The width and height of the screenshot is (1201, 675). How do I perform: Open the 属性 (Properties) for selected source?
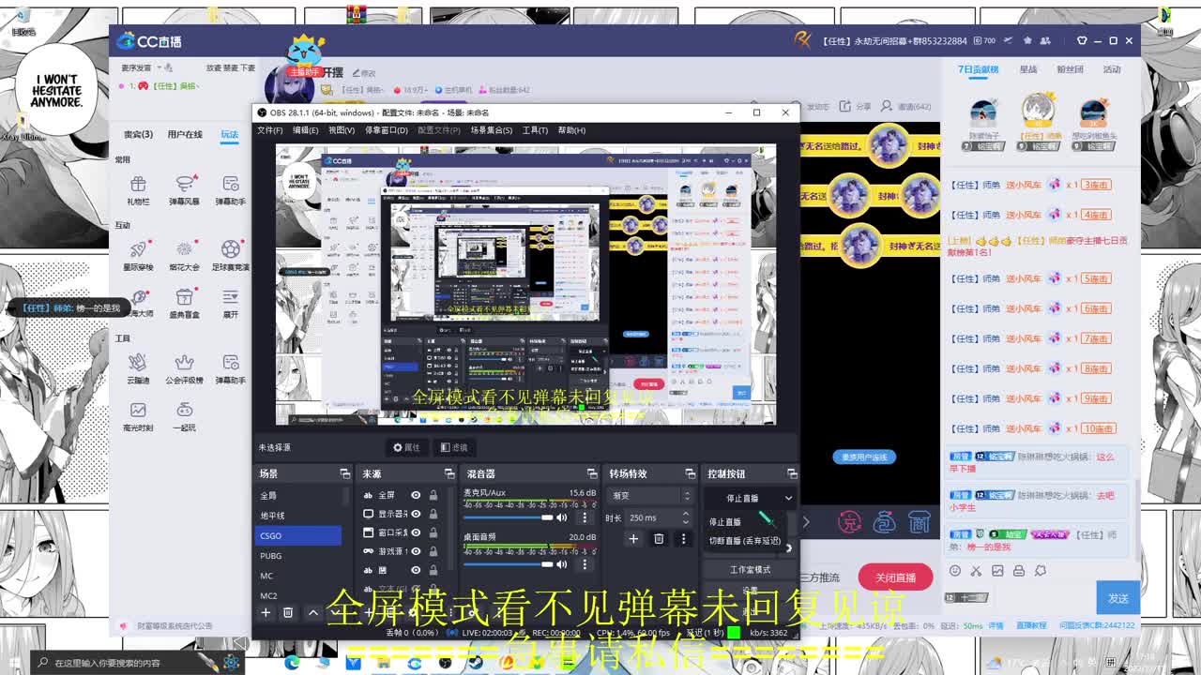(x=410, y=447)
